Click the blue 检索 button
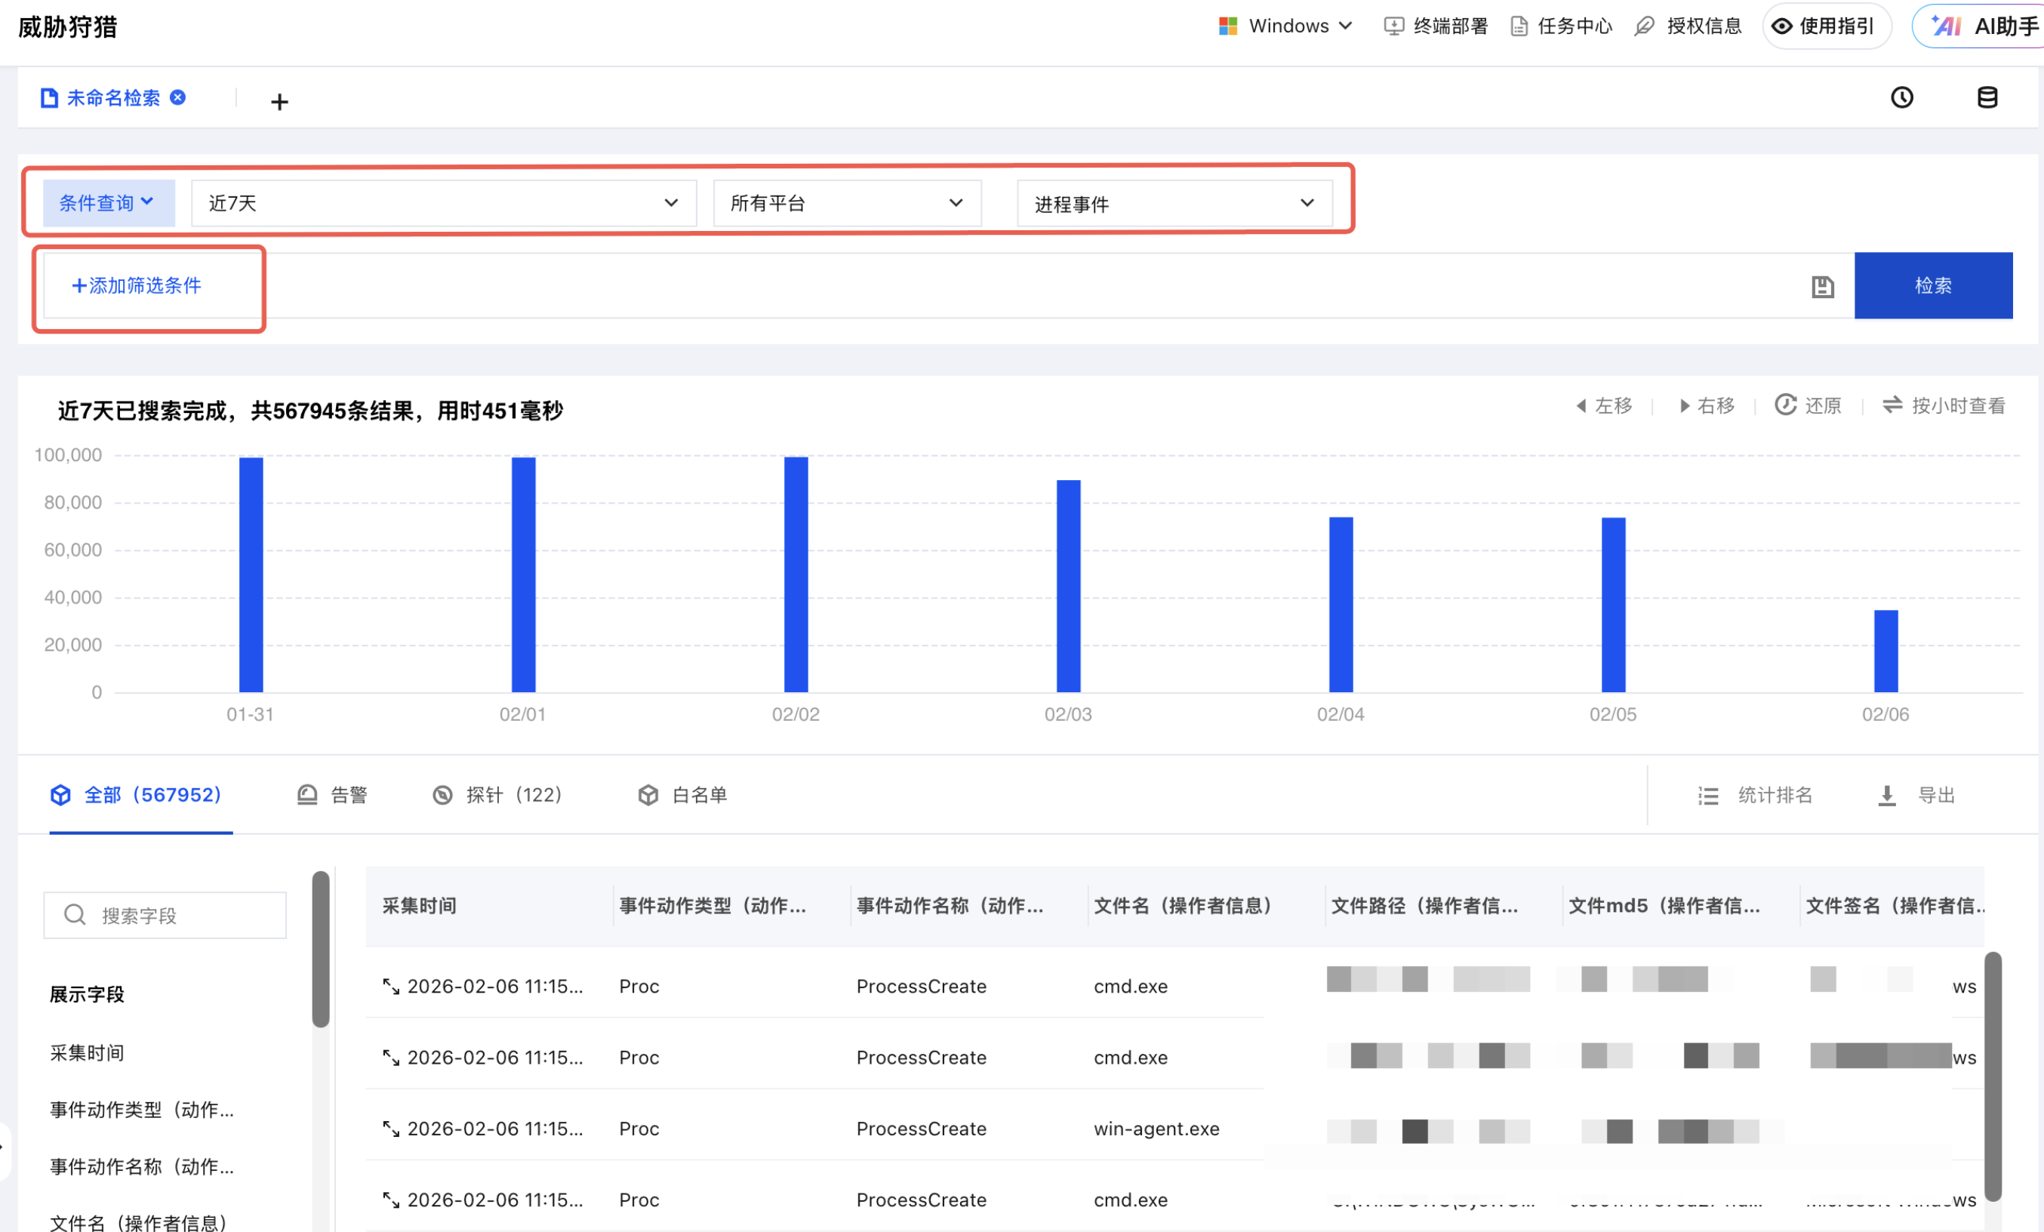 pyautogui.click(x=1932, y=285)
